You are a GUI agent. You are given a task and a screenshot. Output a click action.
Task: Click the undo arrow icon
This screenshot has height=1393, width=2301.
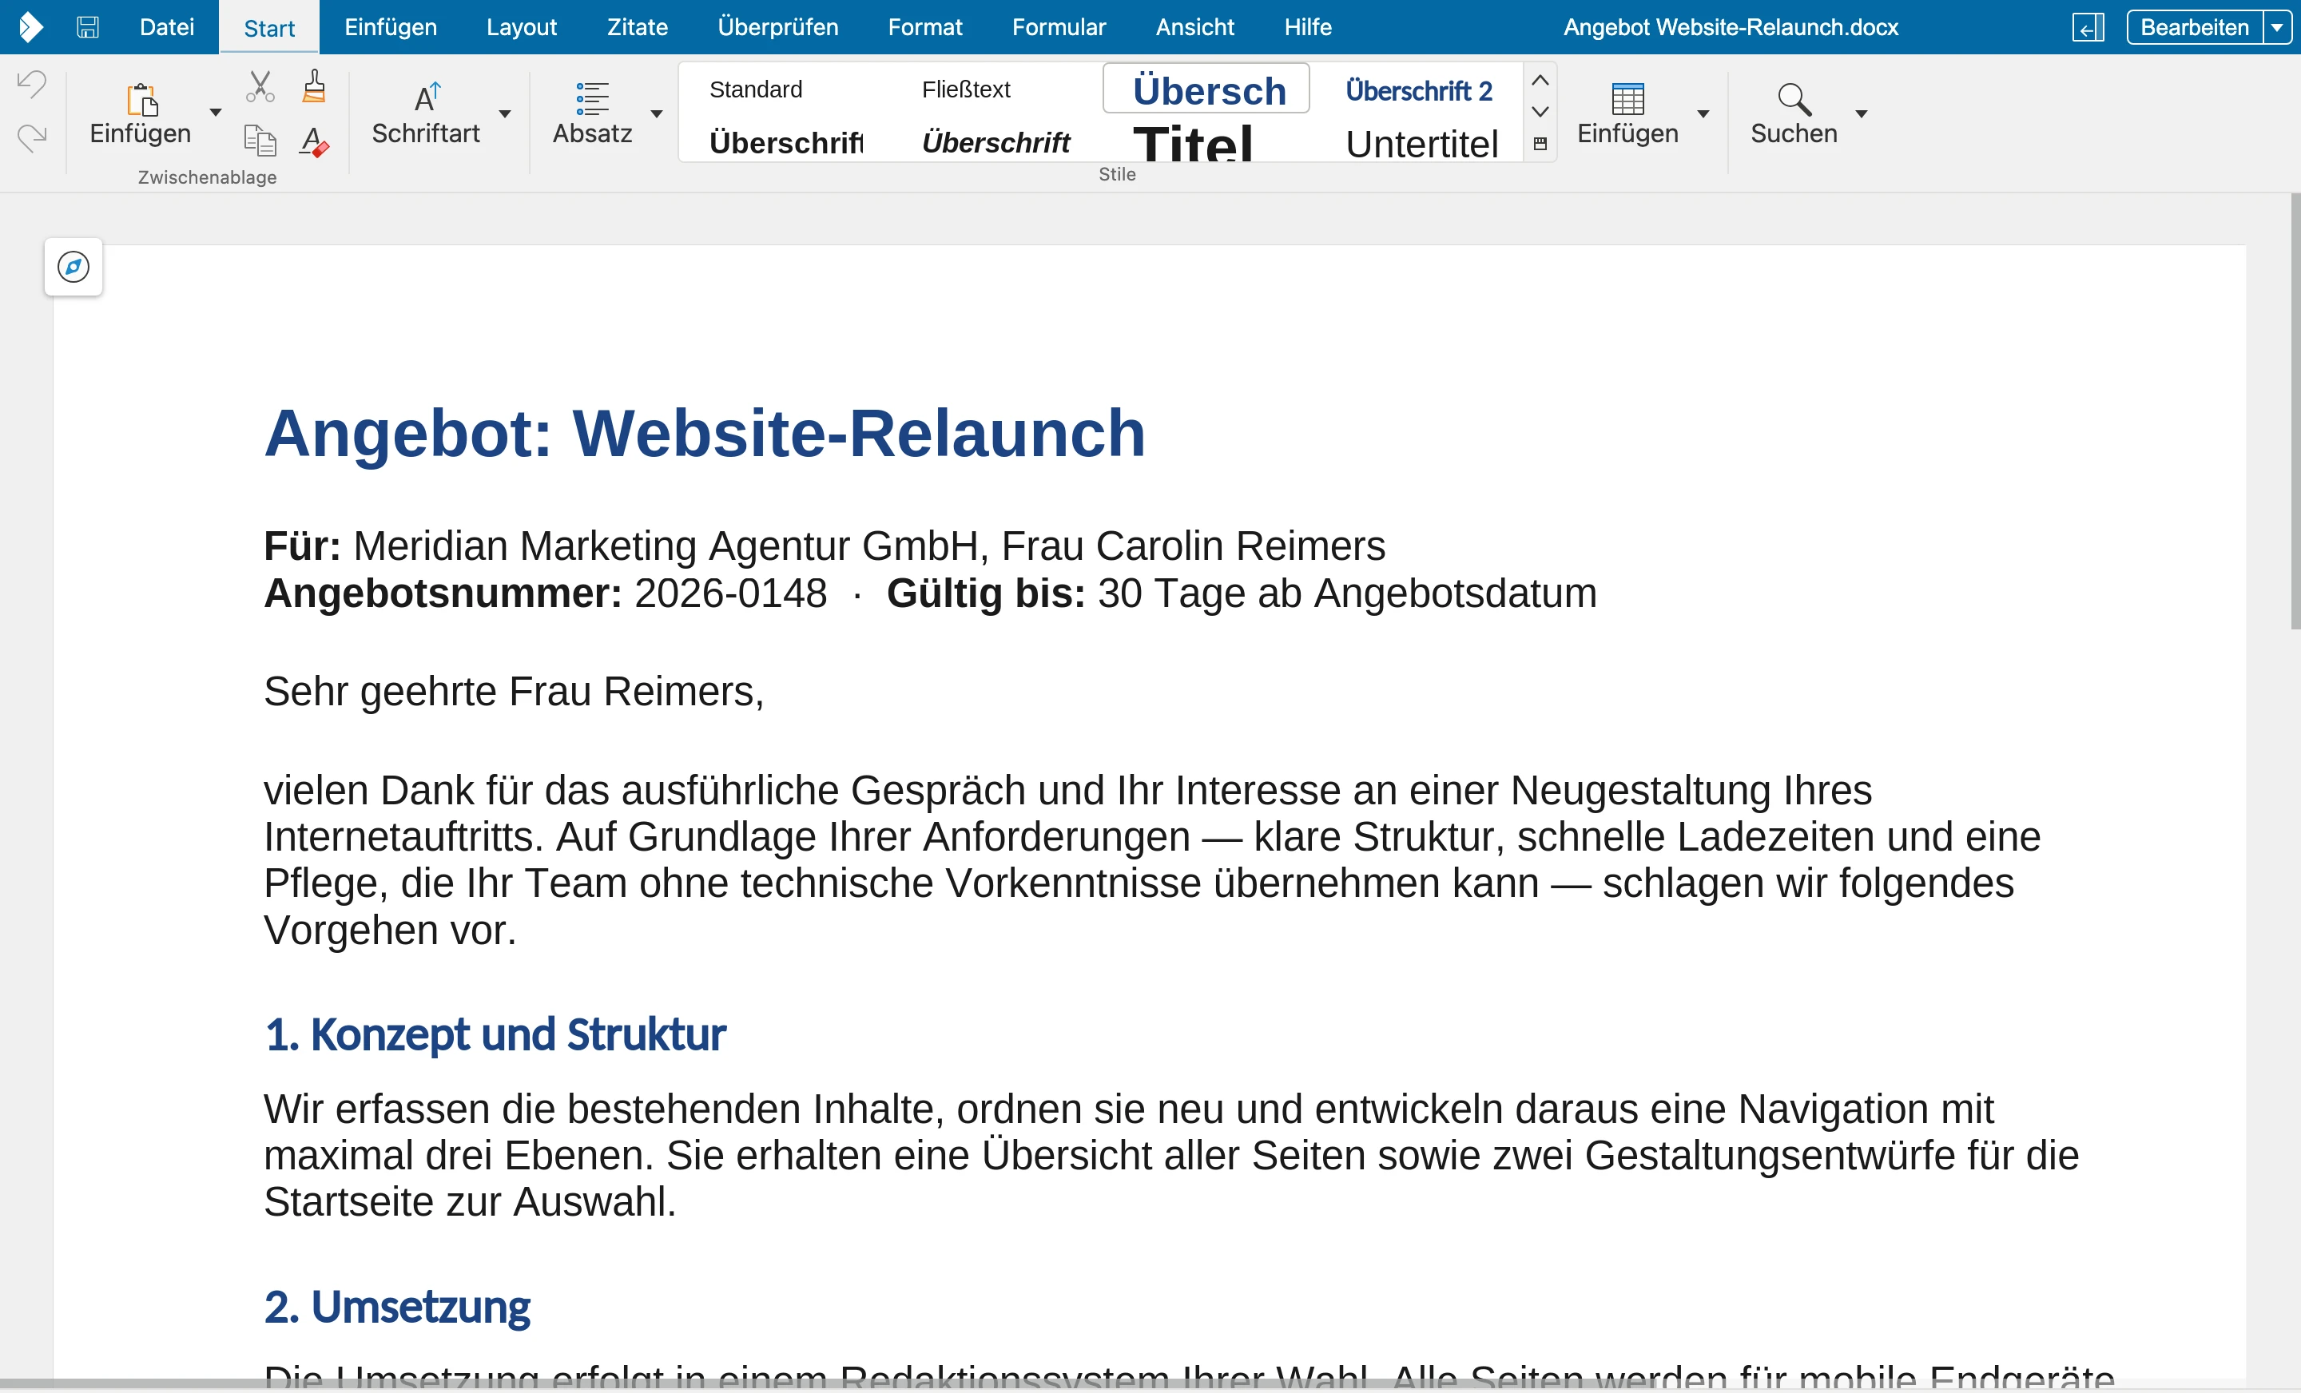pos(32,85)
